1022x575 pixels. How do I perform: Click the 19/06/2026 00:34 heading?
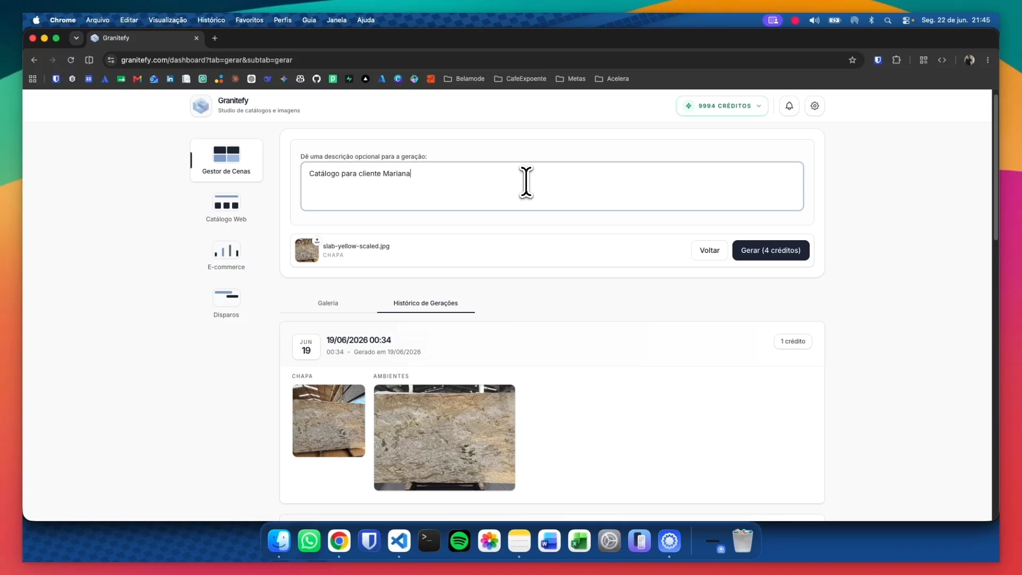click(359, 340)
